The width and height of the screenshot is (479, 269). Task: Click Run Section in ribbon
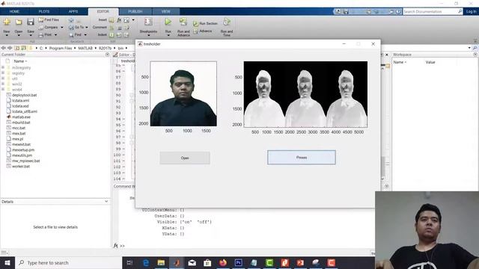tap(205, 23)
